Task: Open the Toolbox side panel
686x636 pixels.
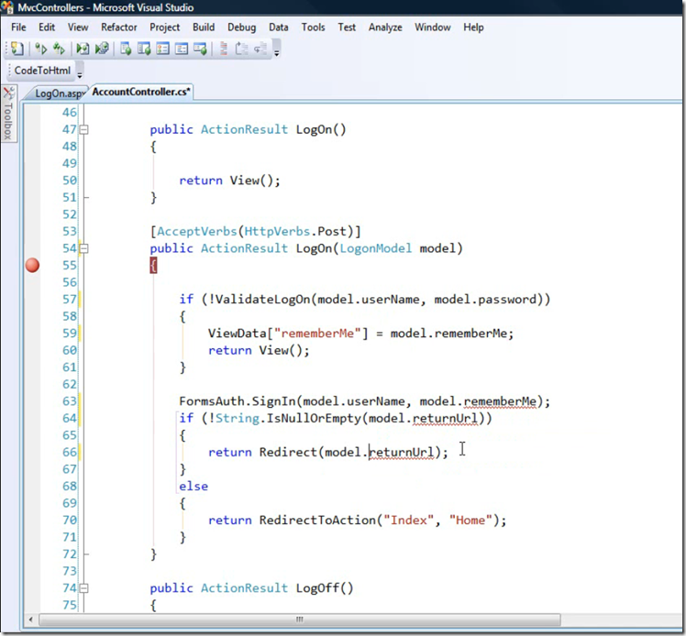Action: click(8, 114)
